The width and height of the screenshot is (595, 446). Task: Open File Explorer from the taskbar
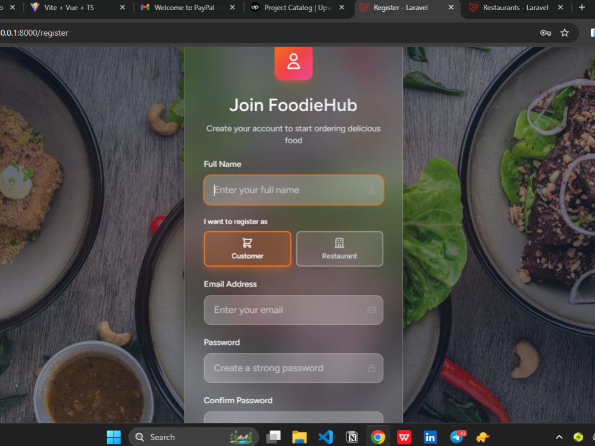(299, 437)
